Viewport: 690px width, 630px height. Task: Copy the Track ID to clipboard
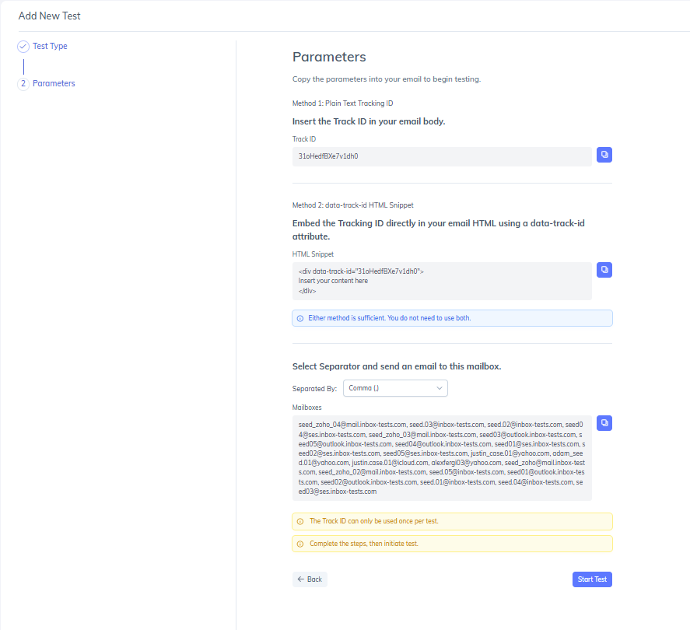(x=604, y=155)
